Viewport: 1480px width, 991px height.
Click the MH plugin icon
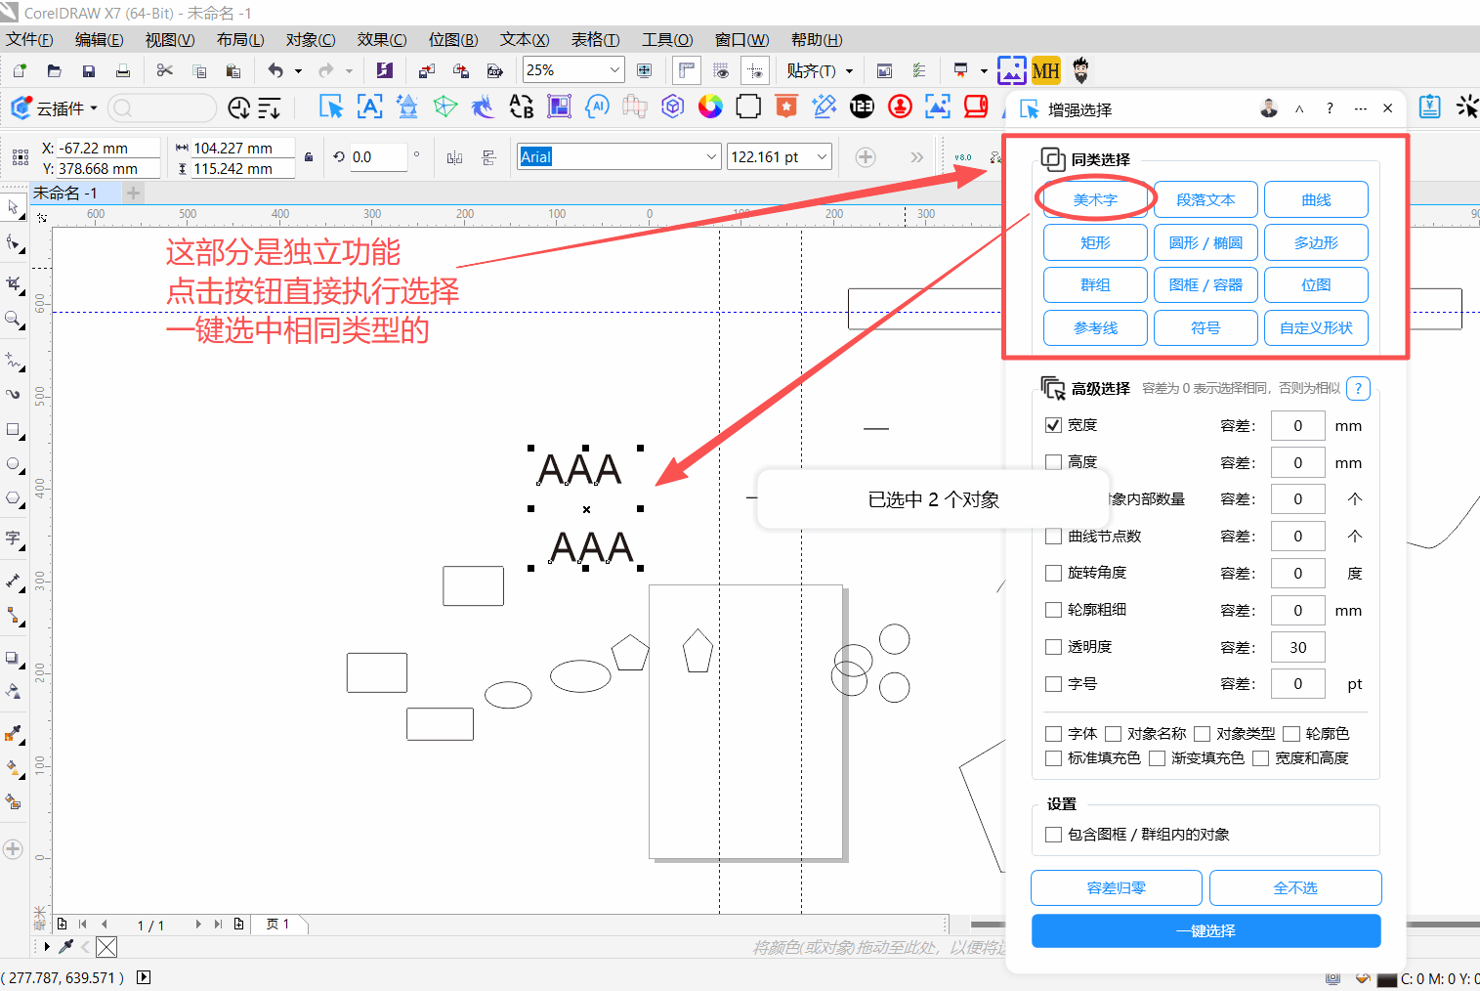pos(1045,70)
